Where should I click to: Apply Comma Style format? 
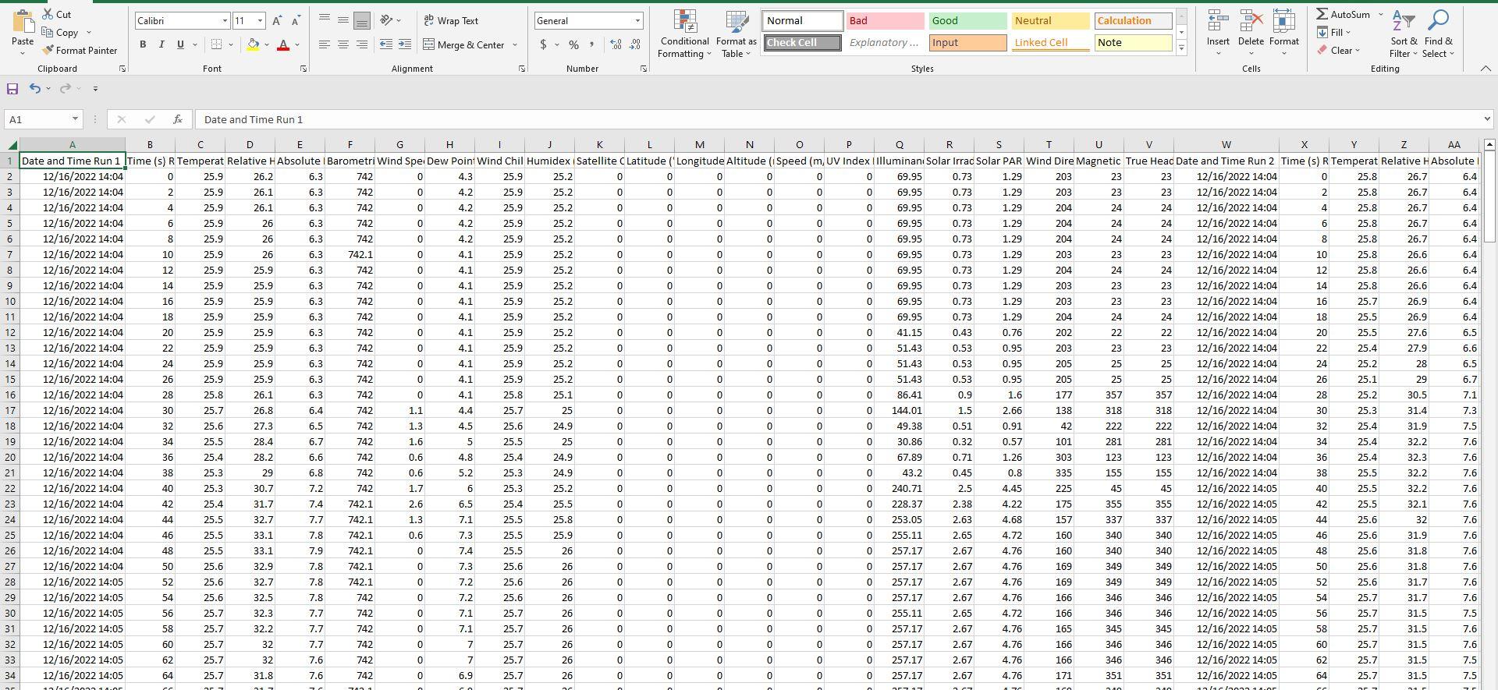592,44
